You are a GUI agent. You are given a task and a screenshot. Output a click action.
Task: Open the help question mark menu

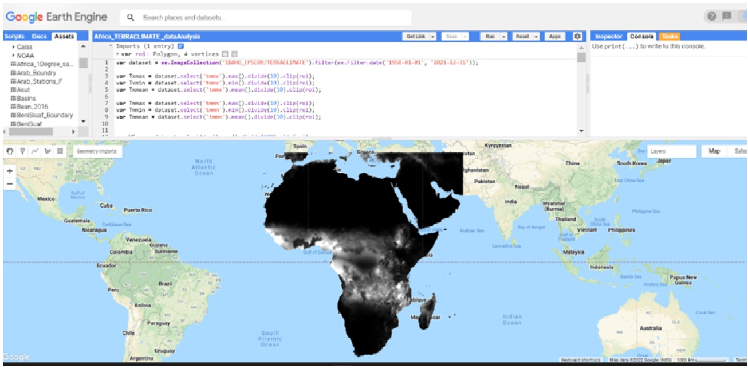[712, 17]
